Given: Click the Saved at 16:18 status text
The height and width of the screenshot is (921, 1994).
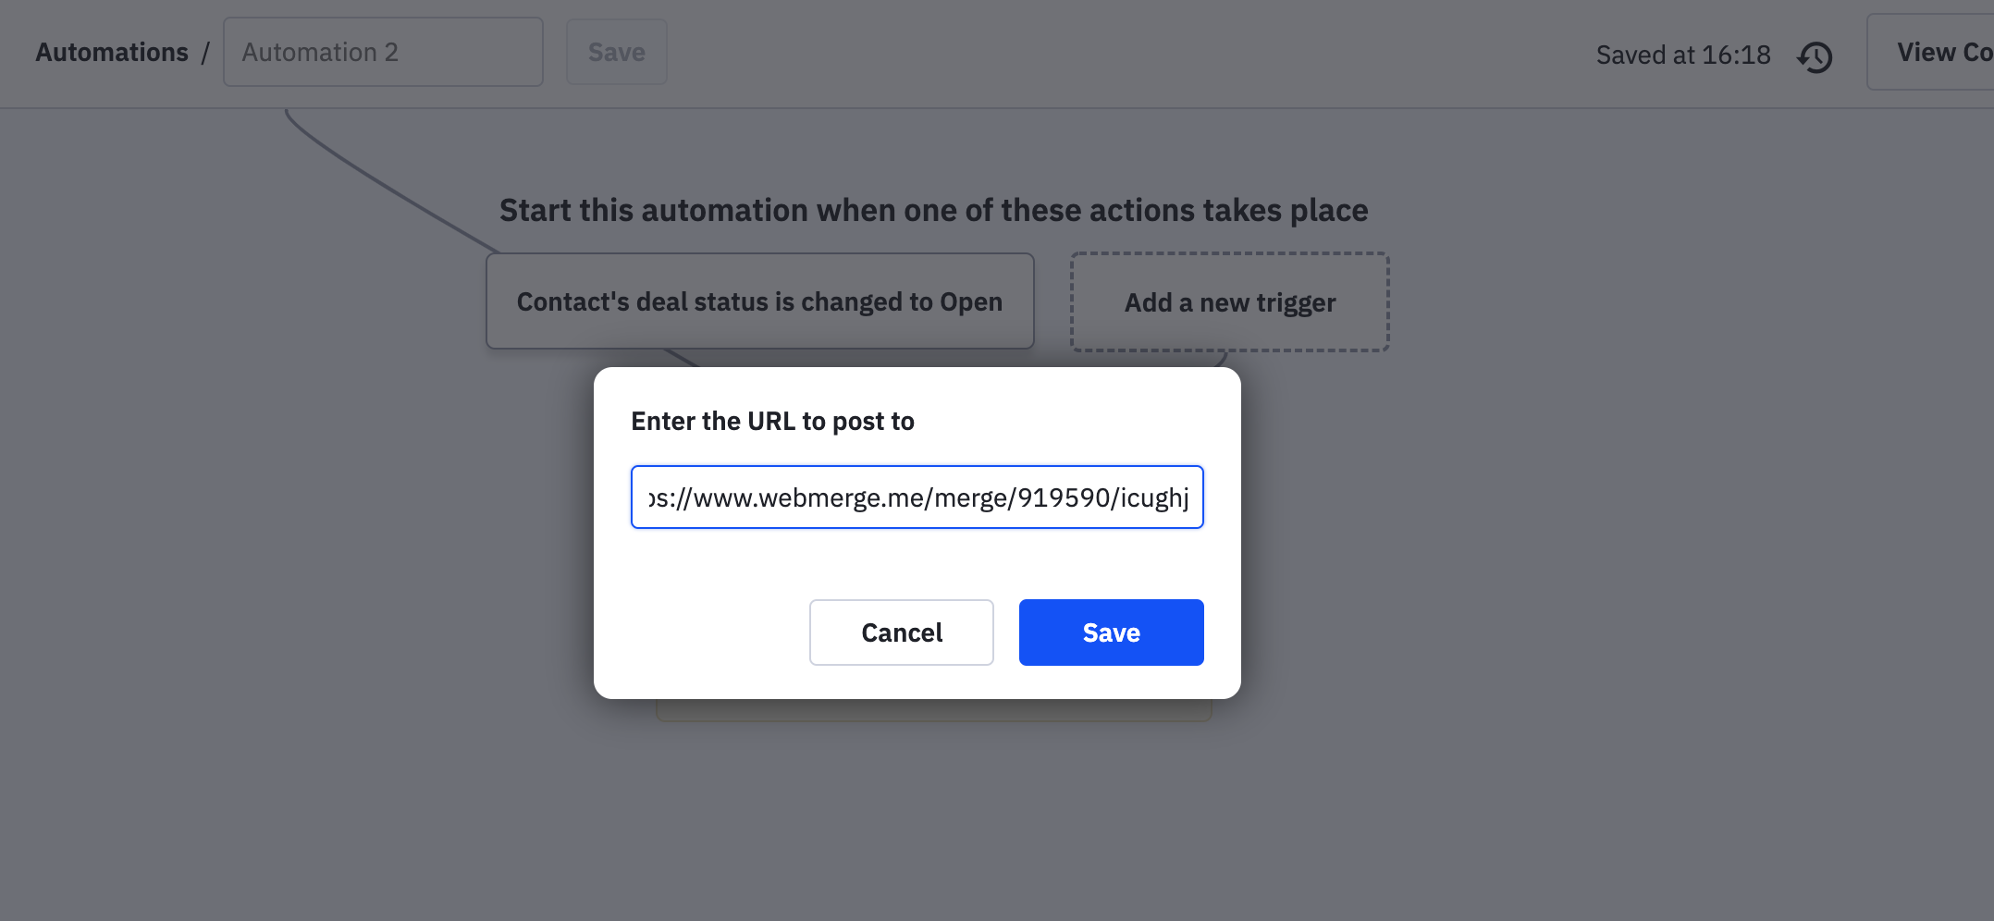Looking at the screenshot, I should coord(1683,55).
